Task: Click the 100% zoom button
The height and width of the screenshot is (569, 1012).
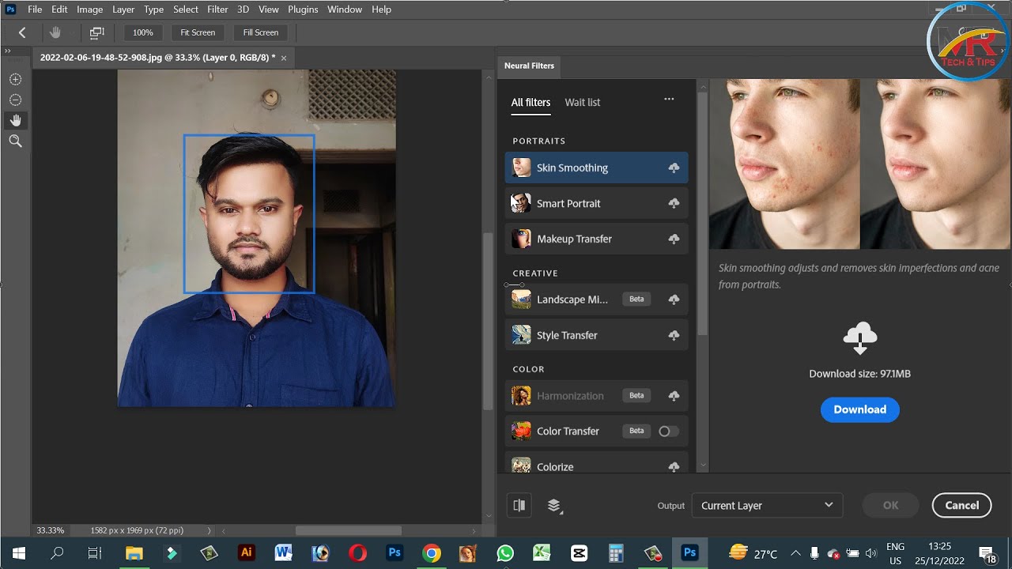Action: pyautogui.click(x=143, y=32)
